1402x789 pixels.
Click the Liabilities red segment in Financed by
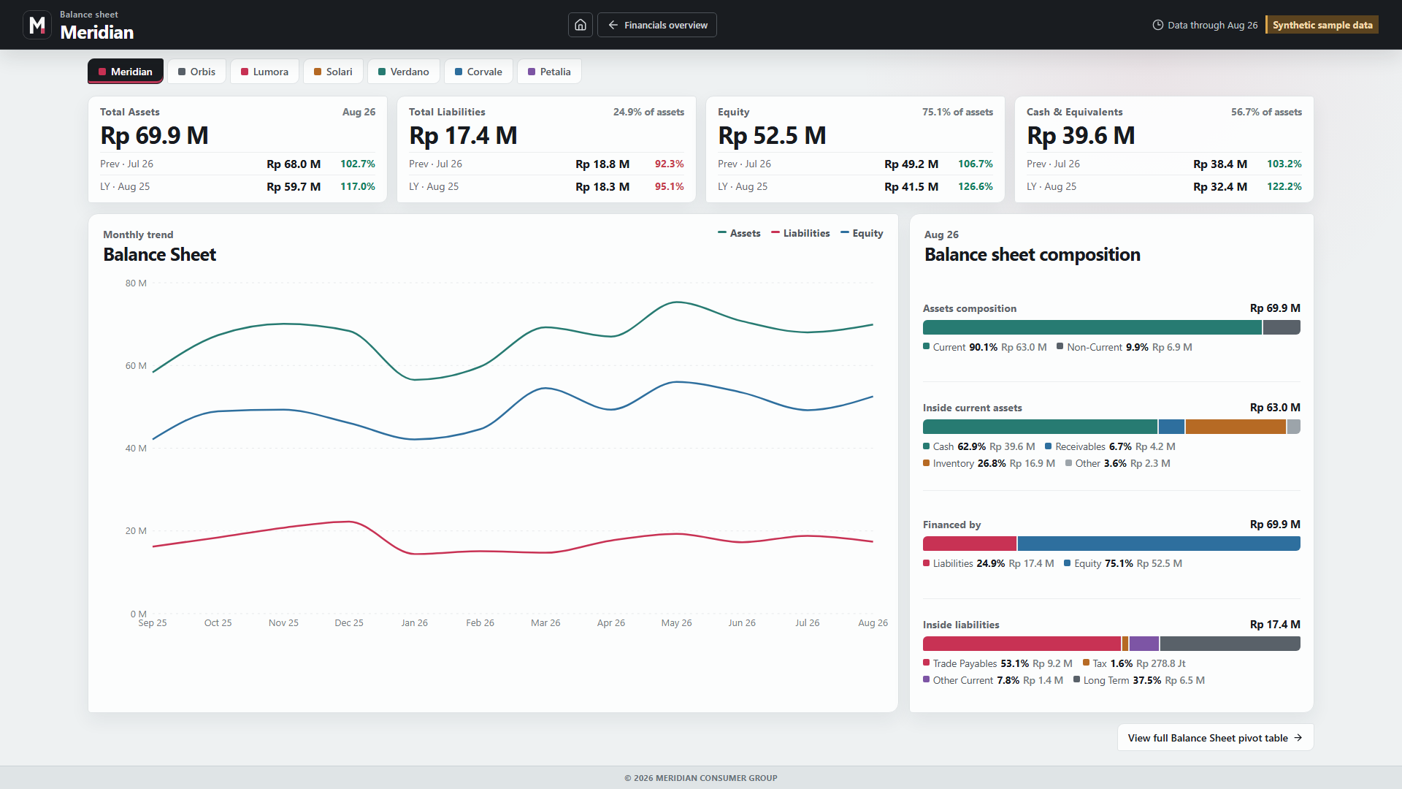coord(970,544)
